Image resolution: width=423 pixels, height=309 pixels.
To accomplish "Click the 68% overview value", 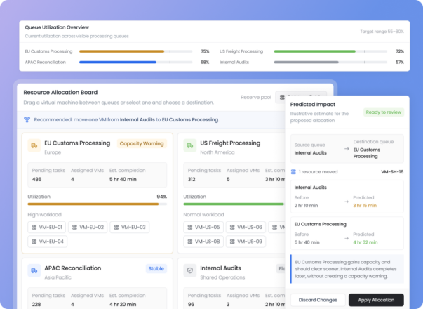I will (205, 62).
